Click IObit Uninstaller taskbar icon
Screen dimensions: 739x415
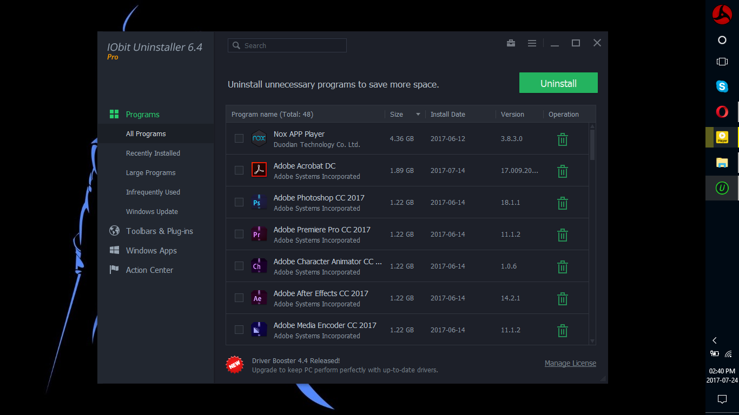[x=722, y=188]
